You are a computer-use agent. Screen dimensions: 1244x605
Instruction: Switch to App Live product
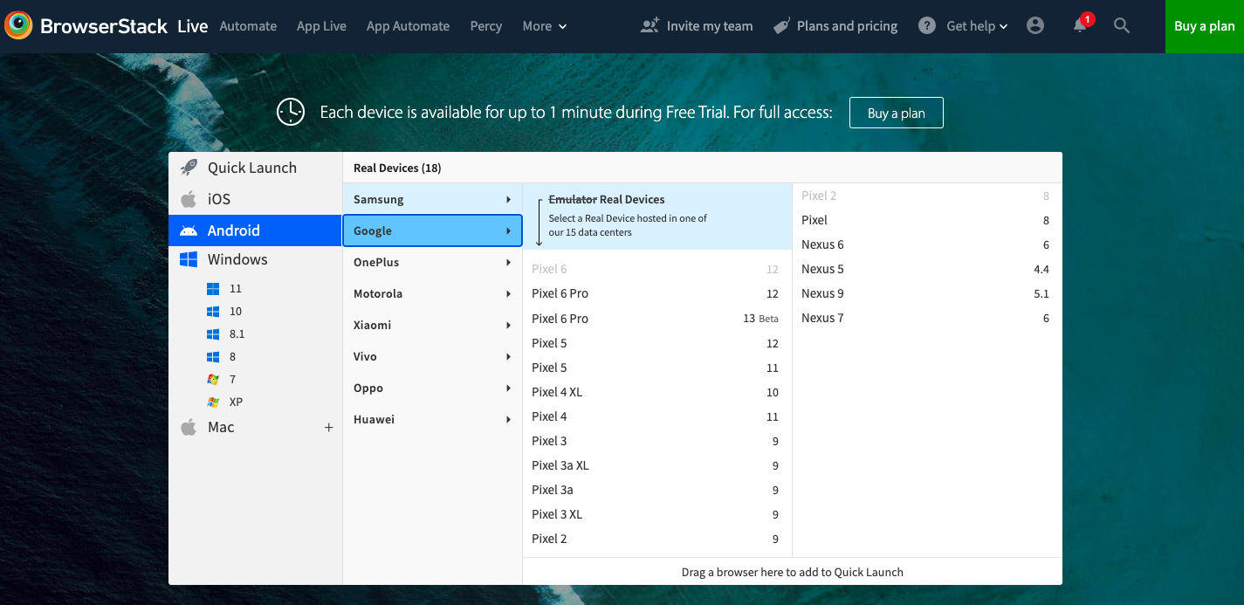(x=321, y=26)
